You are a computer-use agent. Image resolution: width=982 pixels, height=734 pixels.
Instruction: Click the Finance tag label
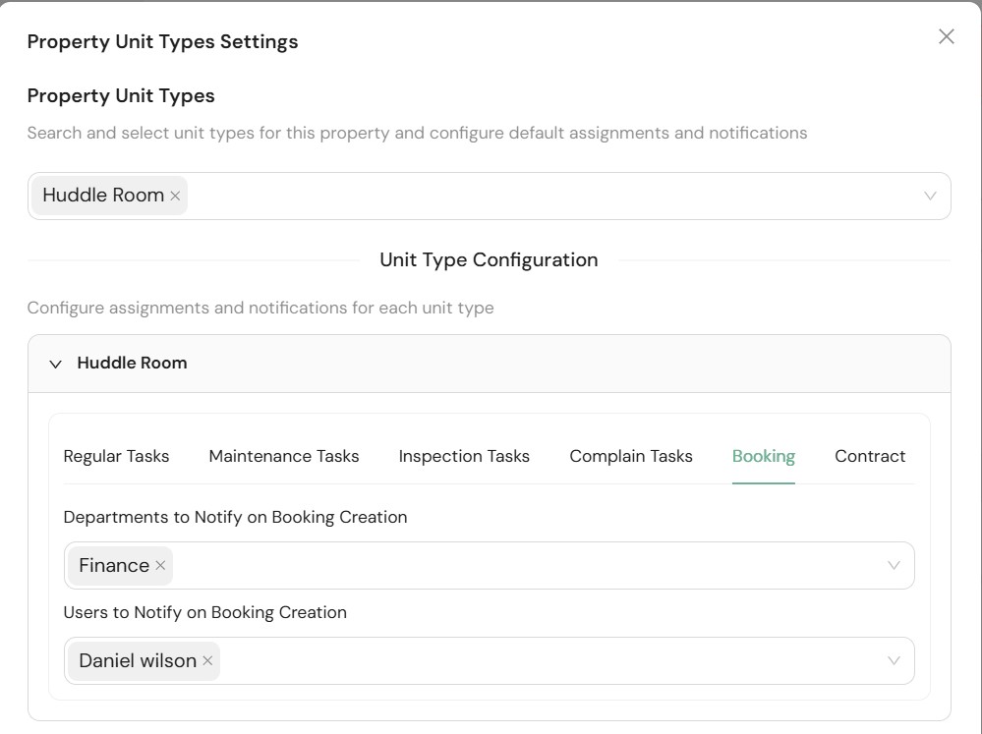pos(114,566)
